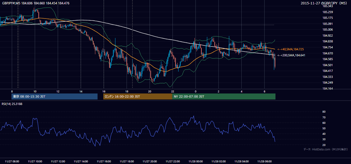351x164 pixels.
Task: Select the Tokyo 08:00-15:30 JST session bar
Action: 55,96
